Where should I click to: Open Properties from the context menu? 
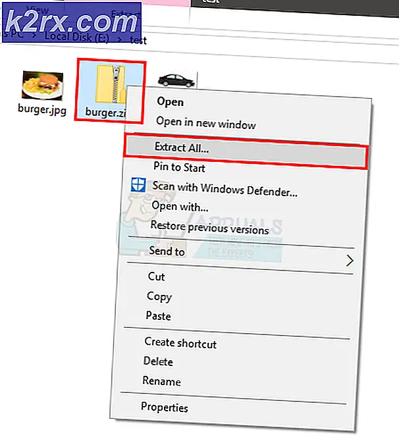(x=165, y=407)
